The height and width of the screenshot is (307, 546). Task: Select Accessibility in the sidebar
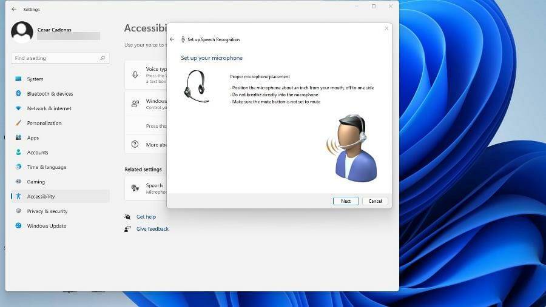pos(60,196)
